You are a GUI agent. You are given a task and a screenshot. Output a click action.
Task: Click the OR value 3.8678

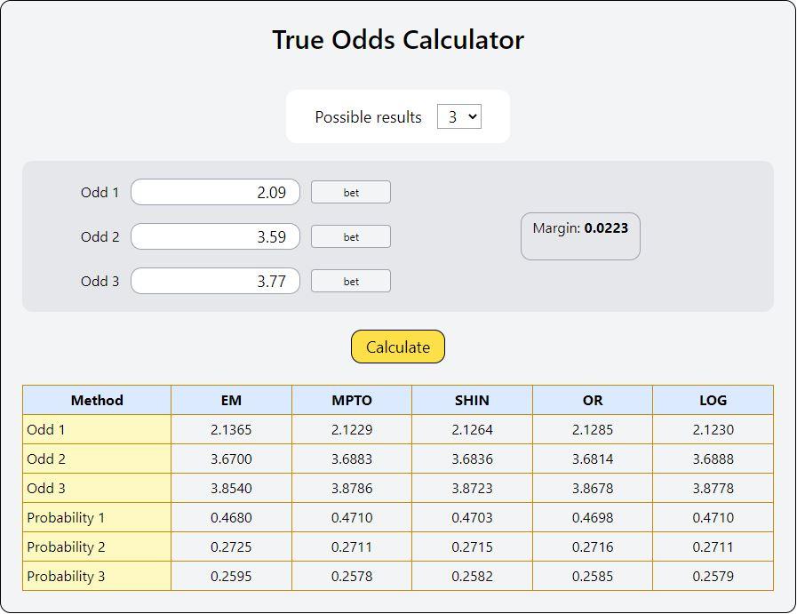point(593,488)
